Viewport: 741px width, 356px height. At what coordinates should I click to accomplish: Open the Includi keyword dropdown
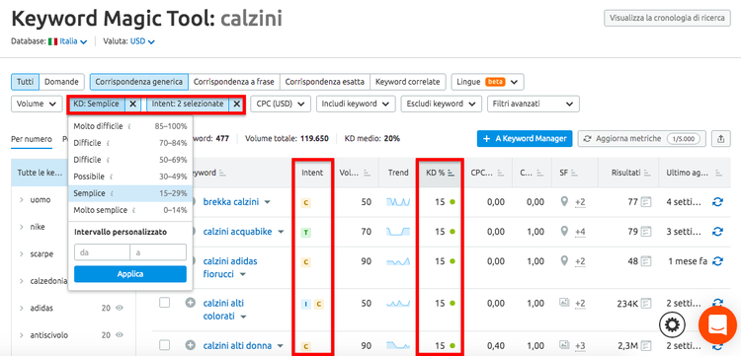point(356,104)
